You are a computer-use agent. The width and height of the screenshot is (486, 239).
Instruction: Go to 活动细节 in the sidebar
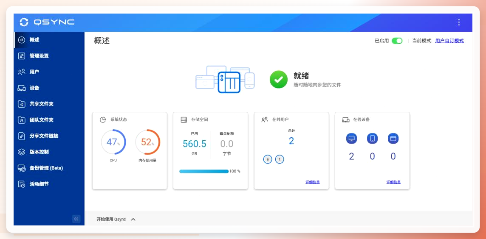tap(49, 184)
